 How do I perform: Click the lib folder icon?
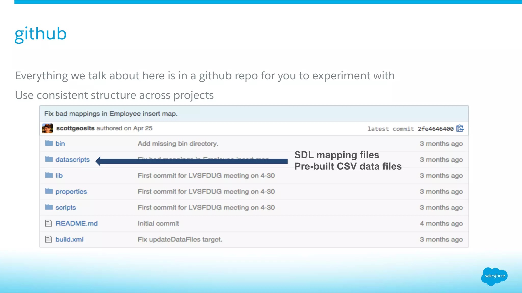point(49,175)
